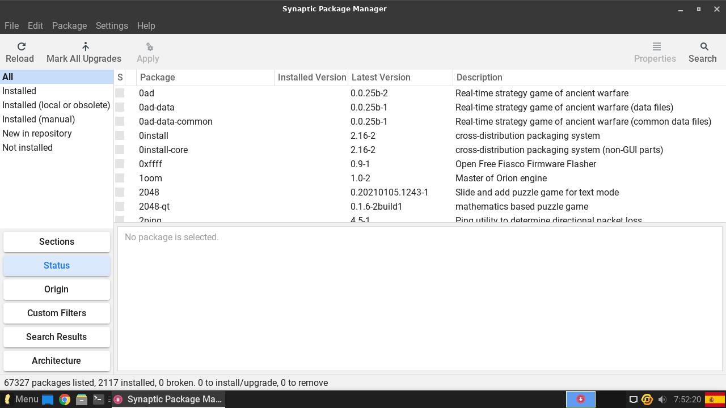Toggle status checkbox for 1oom
The width and height of the screenshot is (726, 408).
coord(120,178)
